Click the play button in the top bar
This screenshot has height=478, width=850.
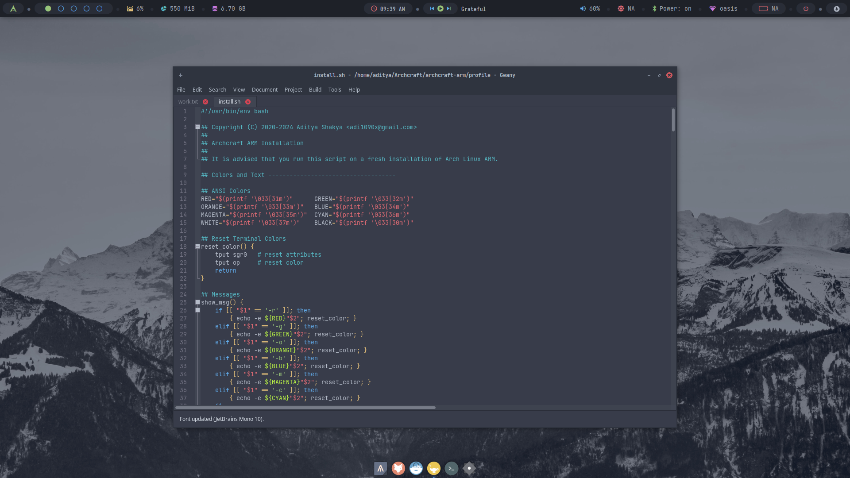click(x=440, y=8)
